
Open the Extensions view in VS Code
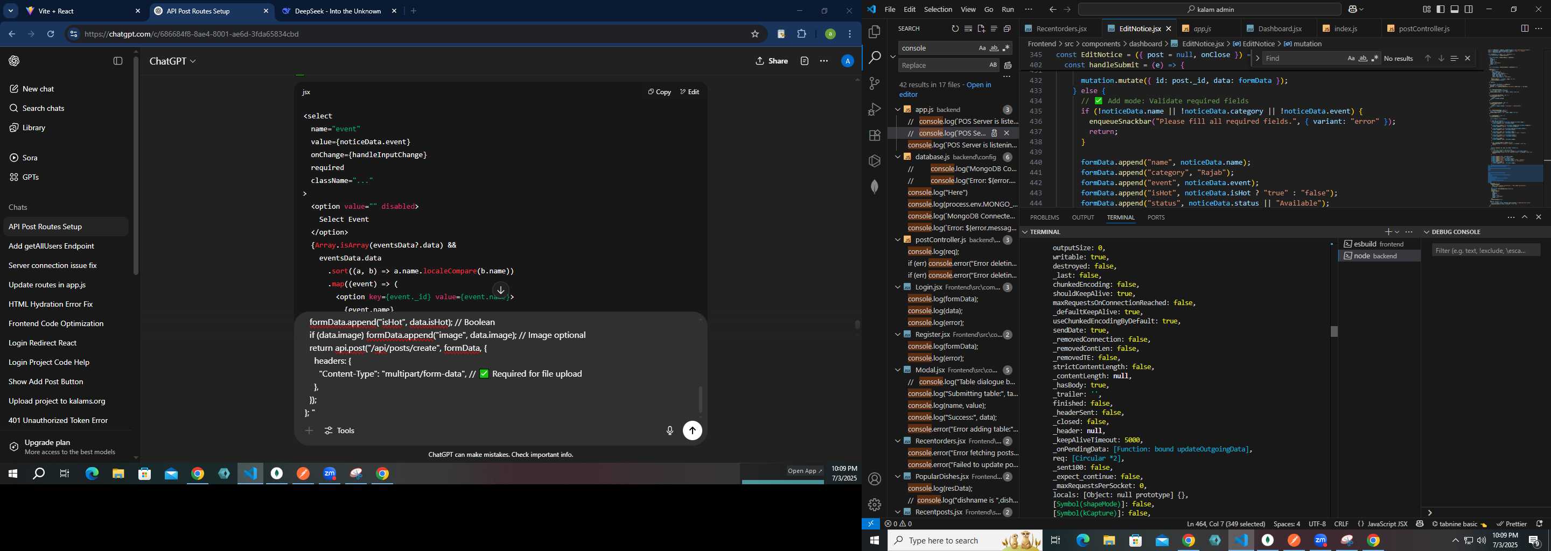coord(874,136)
